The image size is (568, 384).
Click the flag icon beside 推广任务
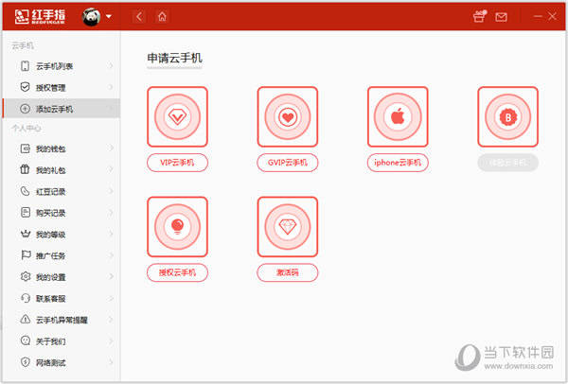tap(26, 255)
